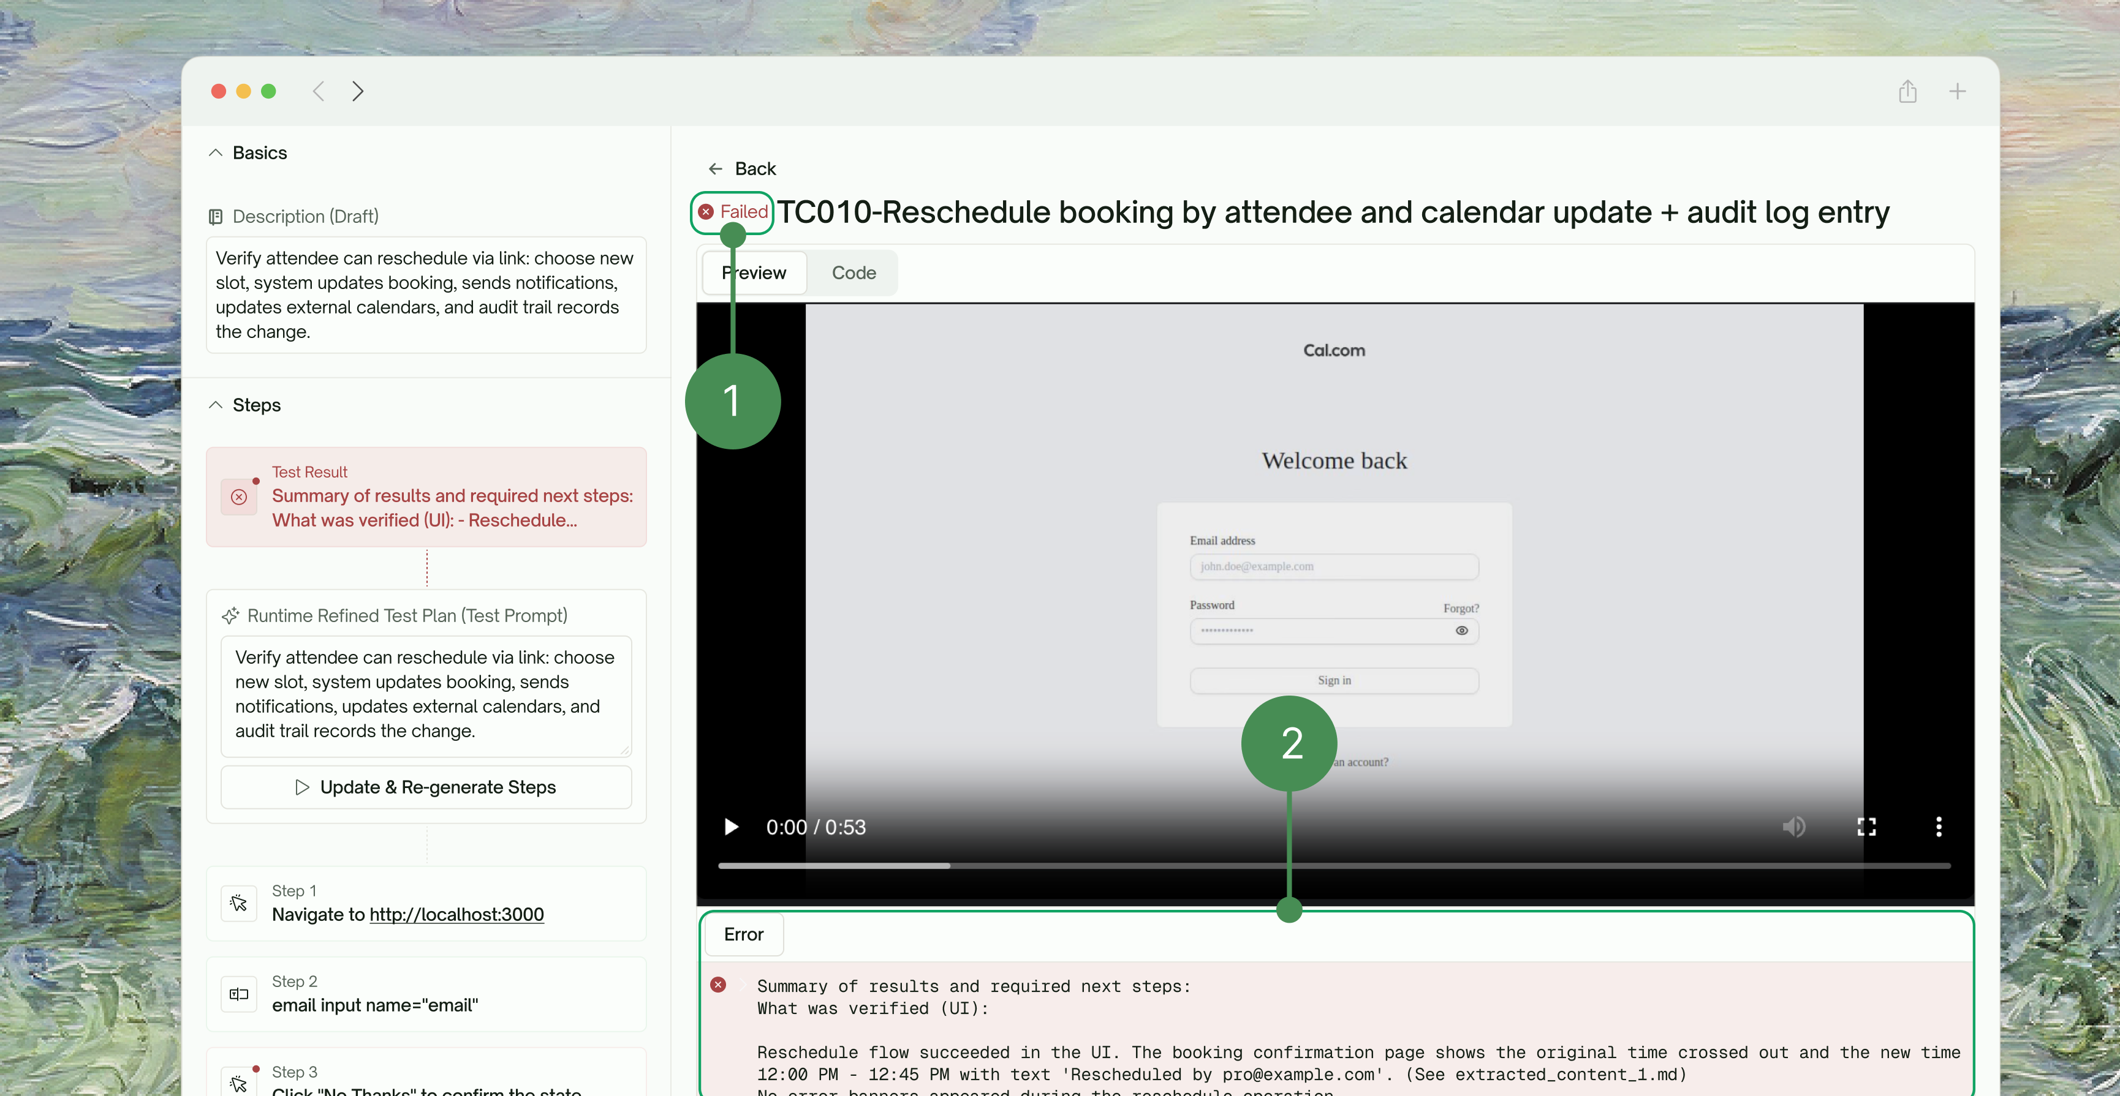Edit the Description draft text box

(426, 295)
